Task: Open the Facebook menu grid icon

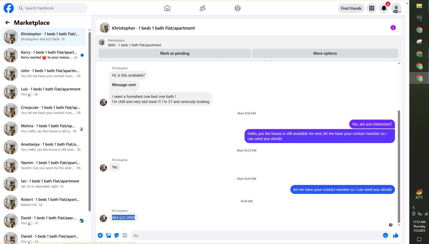Action: [x=372, y=8]
